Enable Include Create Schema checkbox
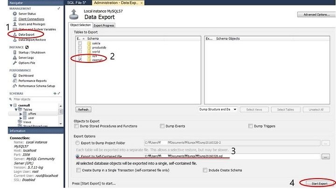 click(x=205, y=170)
